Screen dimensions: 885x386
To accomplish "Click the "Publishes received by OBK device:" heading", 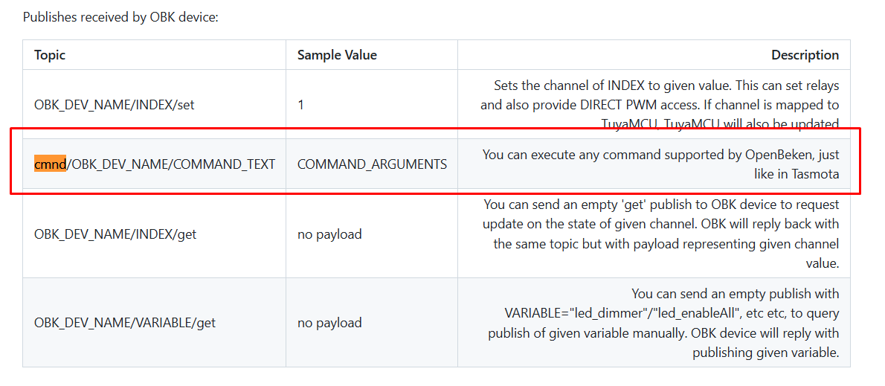I will click(120, 16).
